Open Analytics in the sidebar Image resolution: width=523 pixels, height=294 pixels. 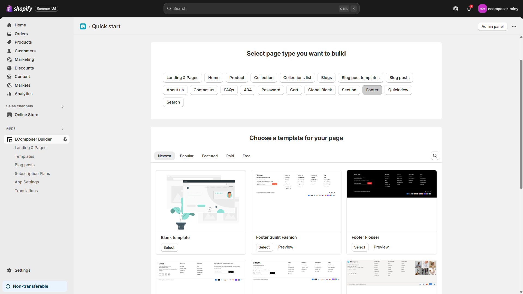tap(23, 93)
